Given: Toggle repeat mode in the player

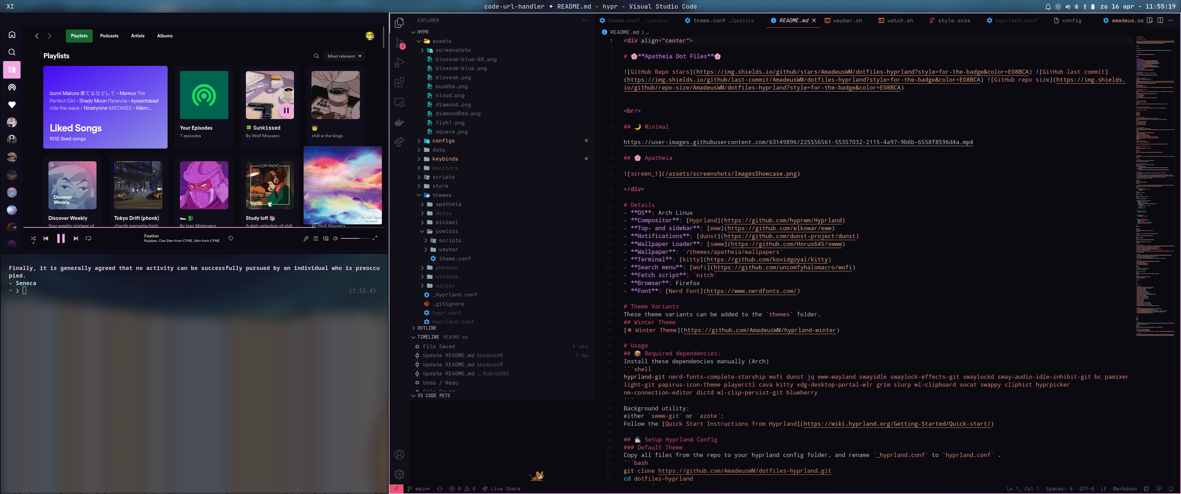Looking at the screenshot, I should [89, 238].
